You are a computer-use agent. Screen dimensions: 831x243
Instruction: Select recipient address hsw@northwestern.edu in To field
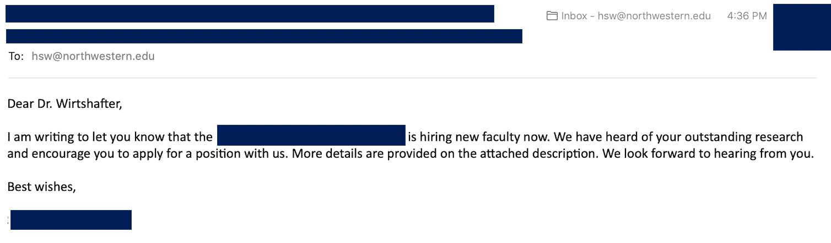coord(93,56)
